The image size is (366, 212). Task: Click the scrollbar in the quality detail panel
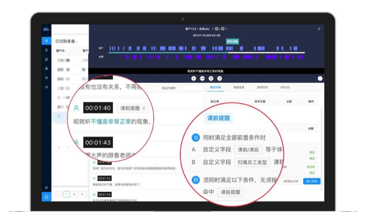322,150
